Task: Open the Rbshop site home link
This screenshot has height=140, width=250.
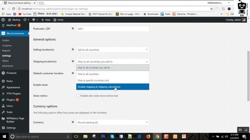Action: [14, 20]
